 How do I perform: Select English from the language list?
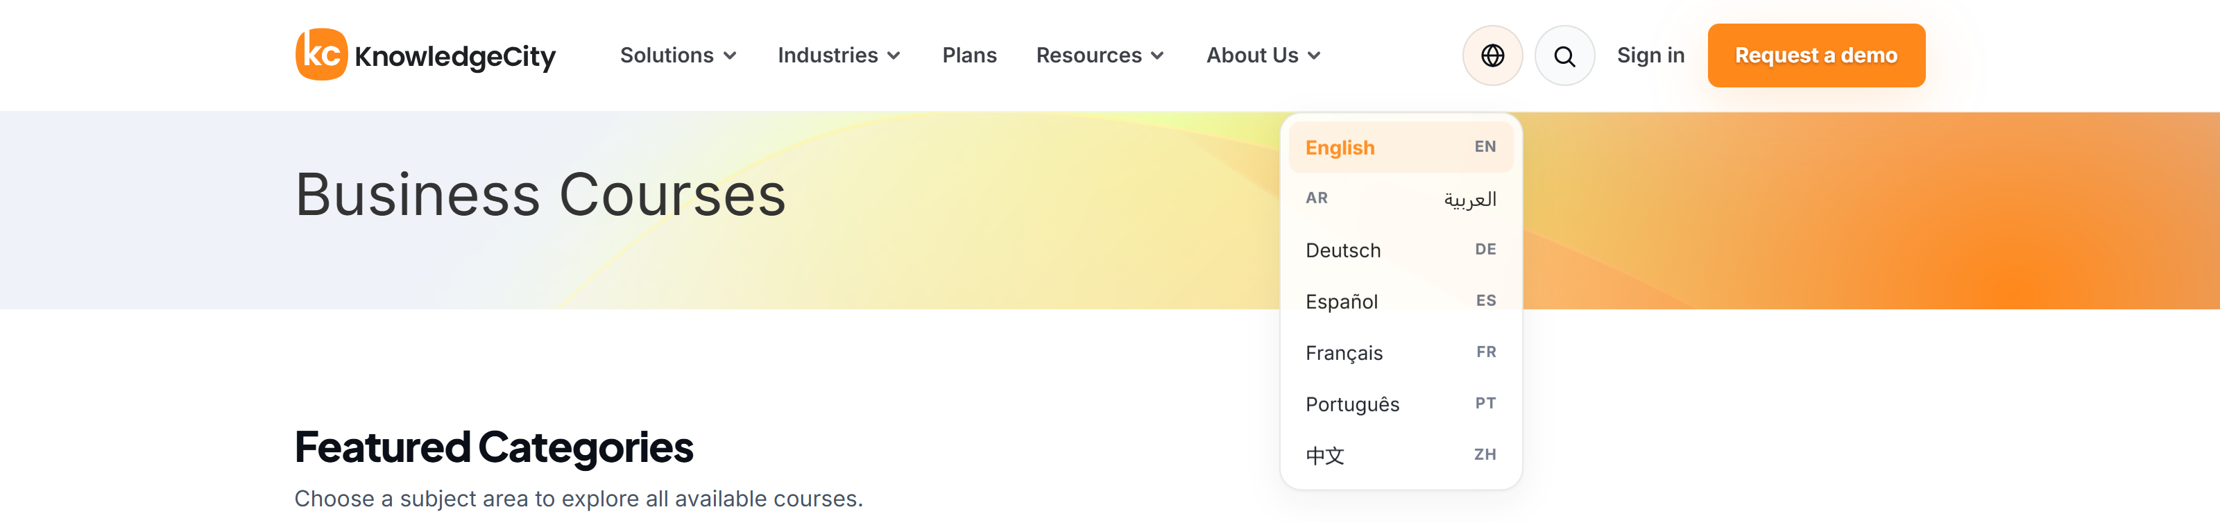click(1401, 147)
